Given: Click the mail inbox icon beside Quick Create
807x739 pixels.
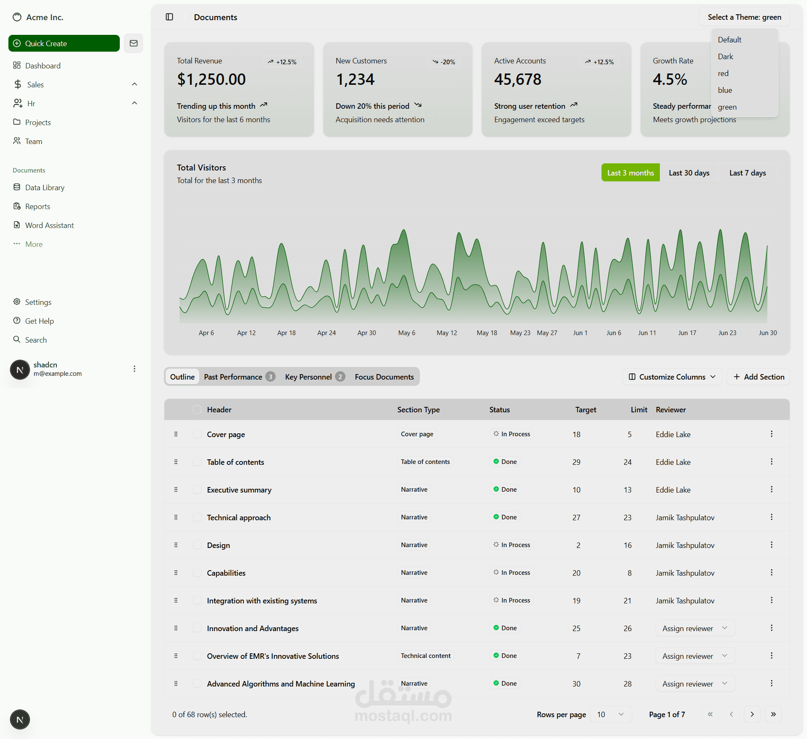Looking at the screenshot, I should coord(134,43).
